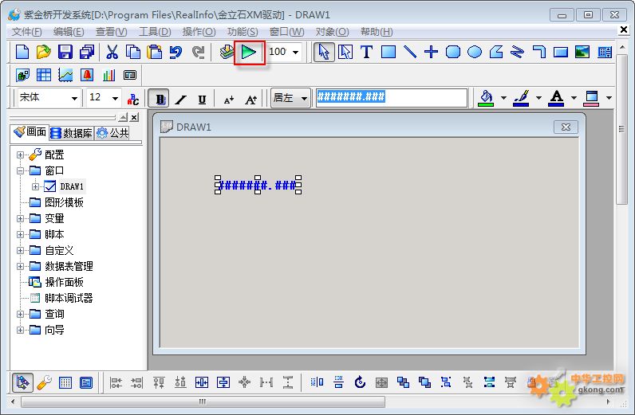Select the Ellipse drawing tool
635x415 pixels.
point(475,53)
